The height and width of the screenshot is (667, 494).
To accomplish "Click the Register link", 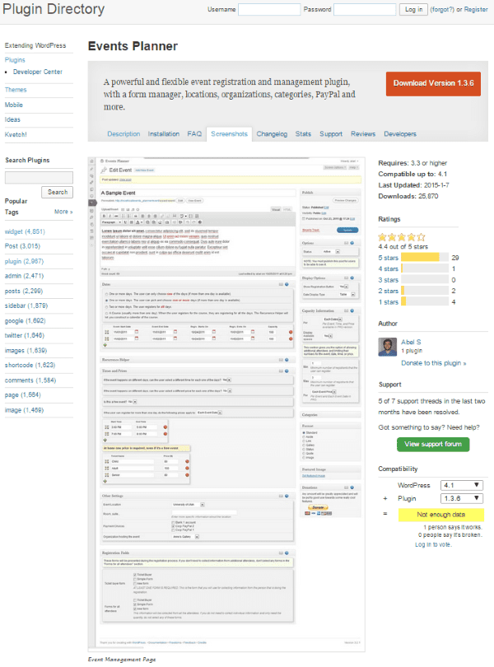I will (476, 9).
